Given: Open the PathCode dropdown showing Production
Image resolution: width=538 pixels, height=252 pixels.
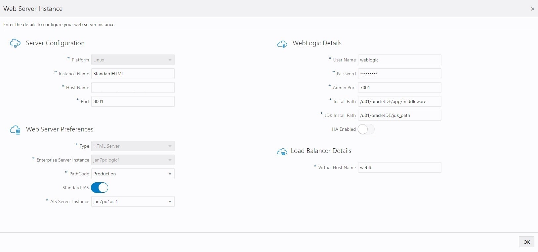Looking at the screenshot, I should coord(133,174).
